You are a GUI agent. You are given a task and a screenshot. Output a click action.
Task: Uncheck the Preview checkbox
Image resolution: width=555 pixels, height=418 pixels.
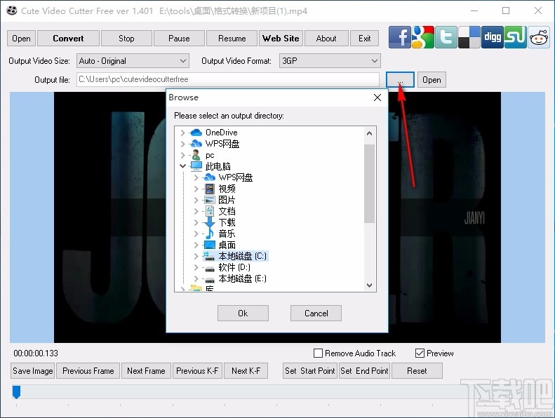[420, 353]
